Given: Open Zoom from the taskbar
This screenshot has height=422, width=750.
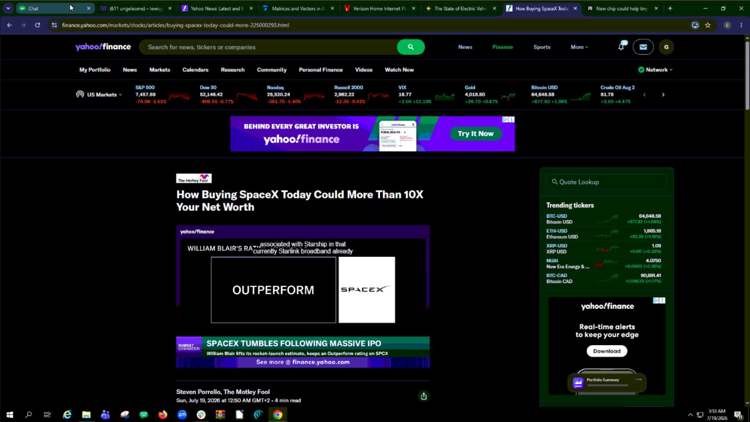Looking at the screenshot, I should point(182,415).
